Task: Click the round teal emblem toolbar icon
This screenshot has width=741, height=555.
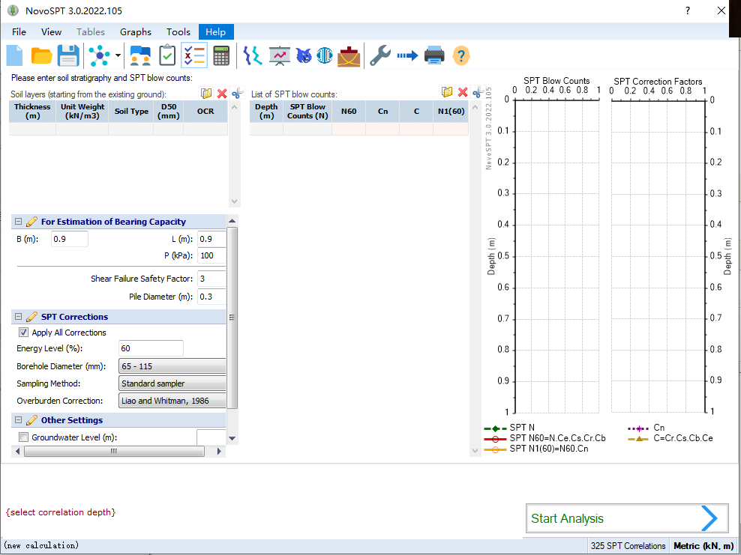Action: [x=325, y=55]
